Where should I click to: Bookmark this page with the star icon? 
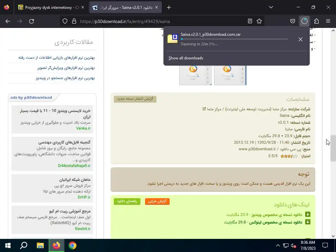pos(259,21)
